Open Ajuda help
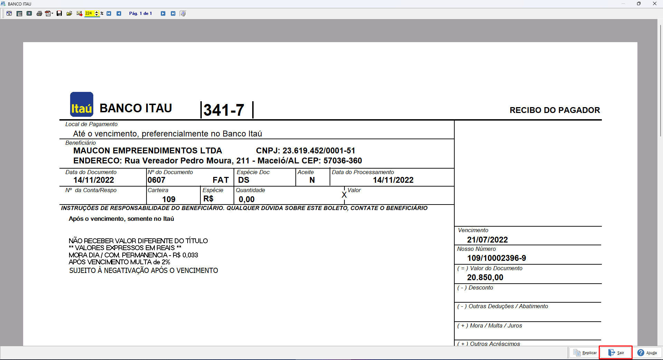 coord(647,353)
